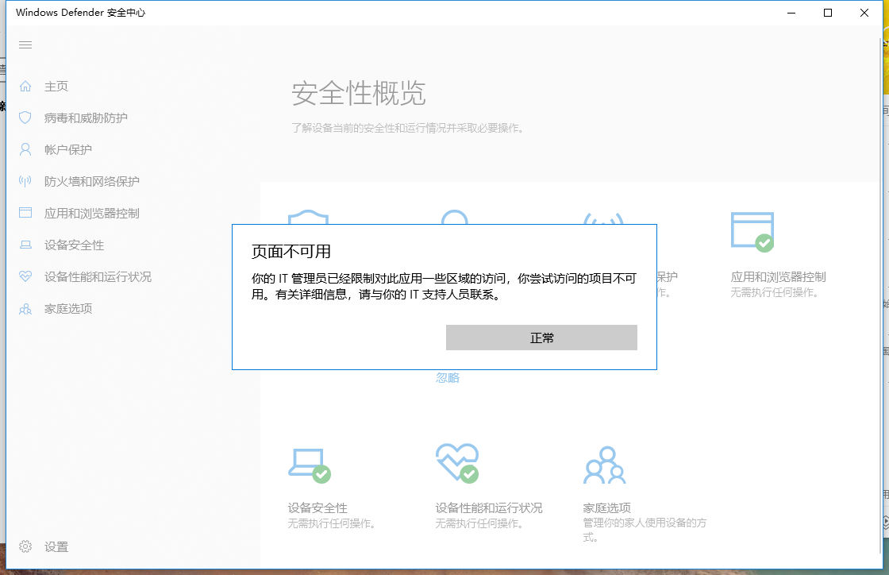Click the 应用和浏览器控制 sidebar icon
Screen dimensions: 889x575
click(25, 213)
